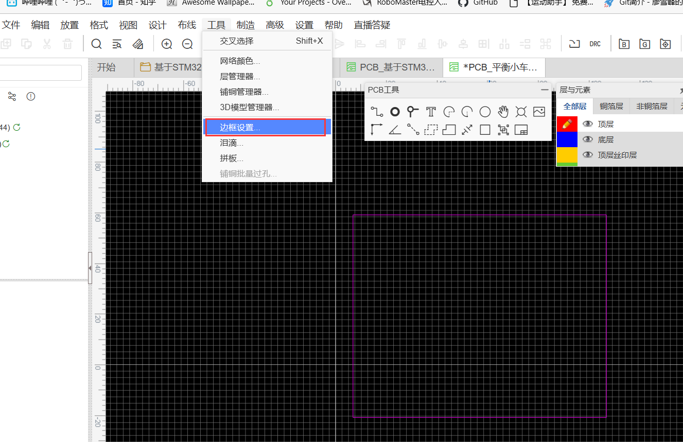
Task: Click the exclamation info icon in left panel
Action: 31,96
